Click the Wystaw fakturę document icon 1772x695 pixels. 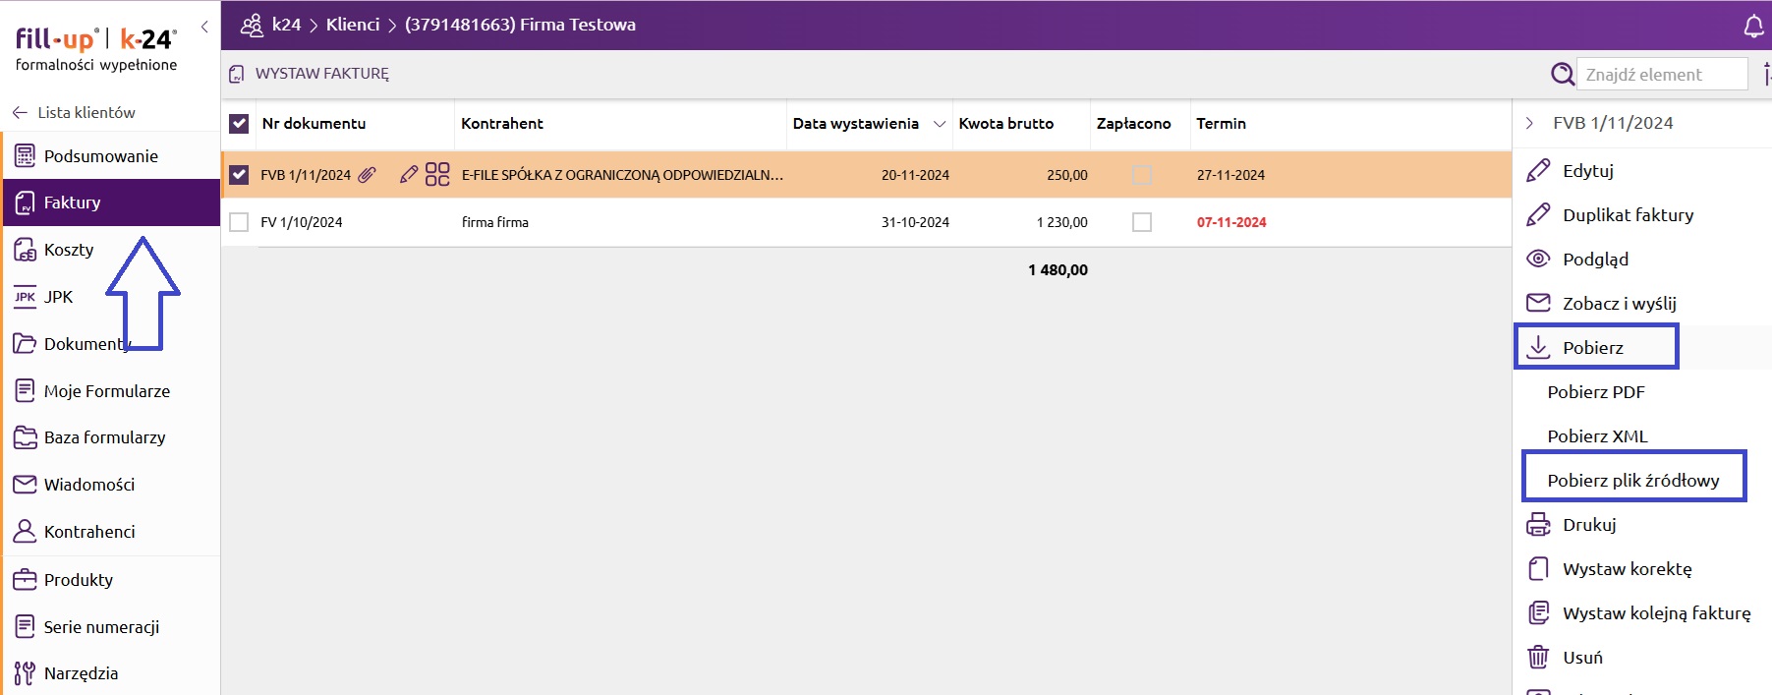236,74
